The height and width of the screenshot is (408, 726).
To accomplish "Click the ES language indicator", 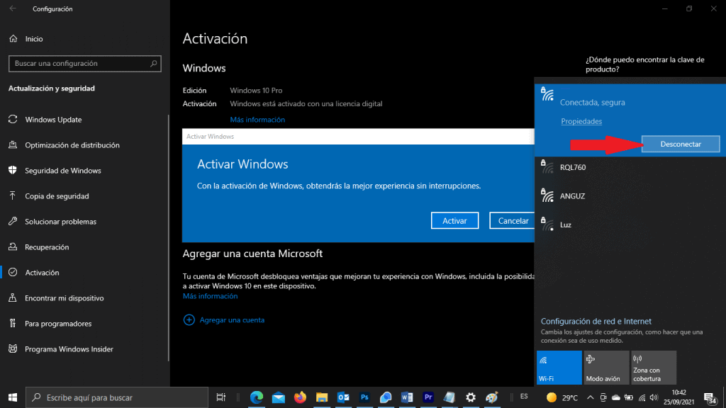I will tap(524, 397).
